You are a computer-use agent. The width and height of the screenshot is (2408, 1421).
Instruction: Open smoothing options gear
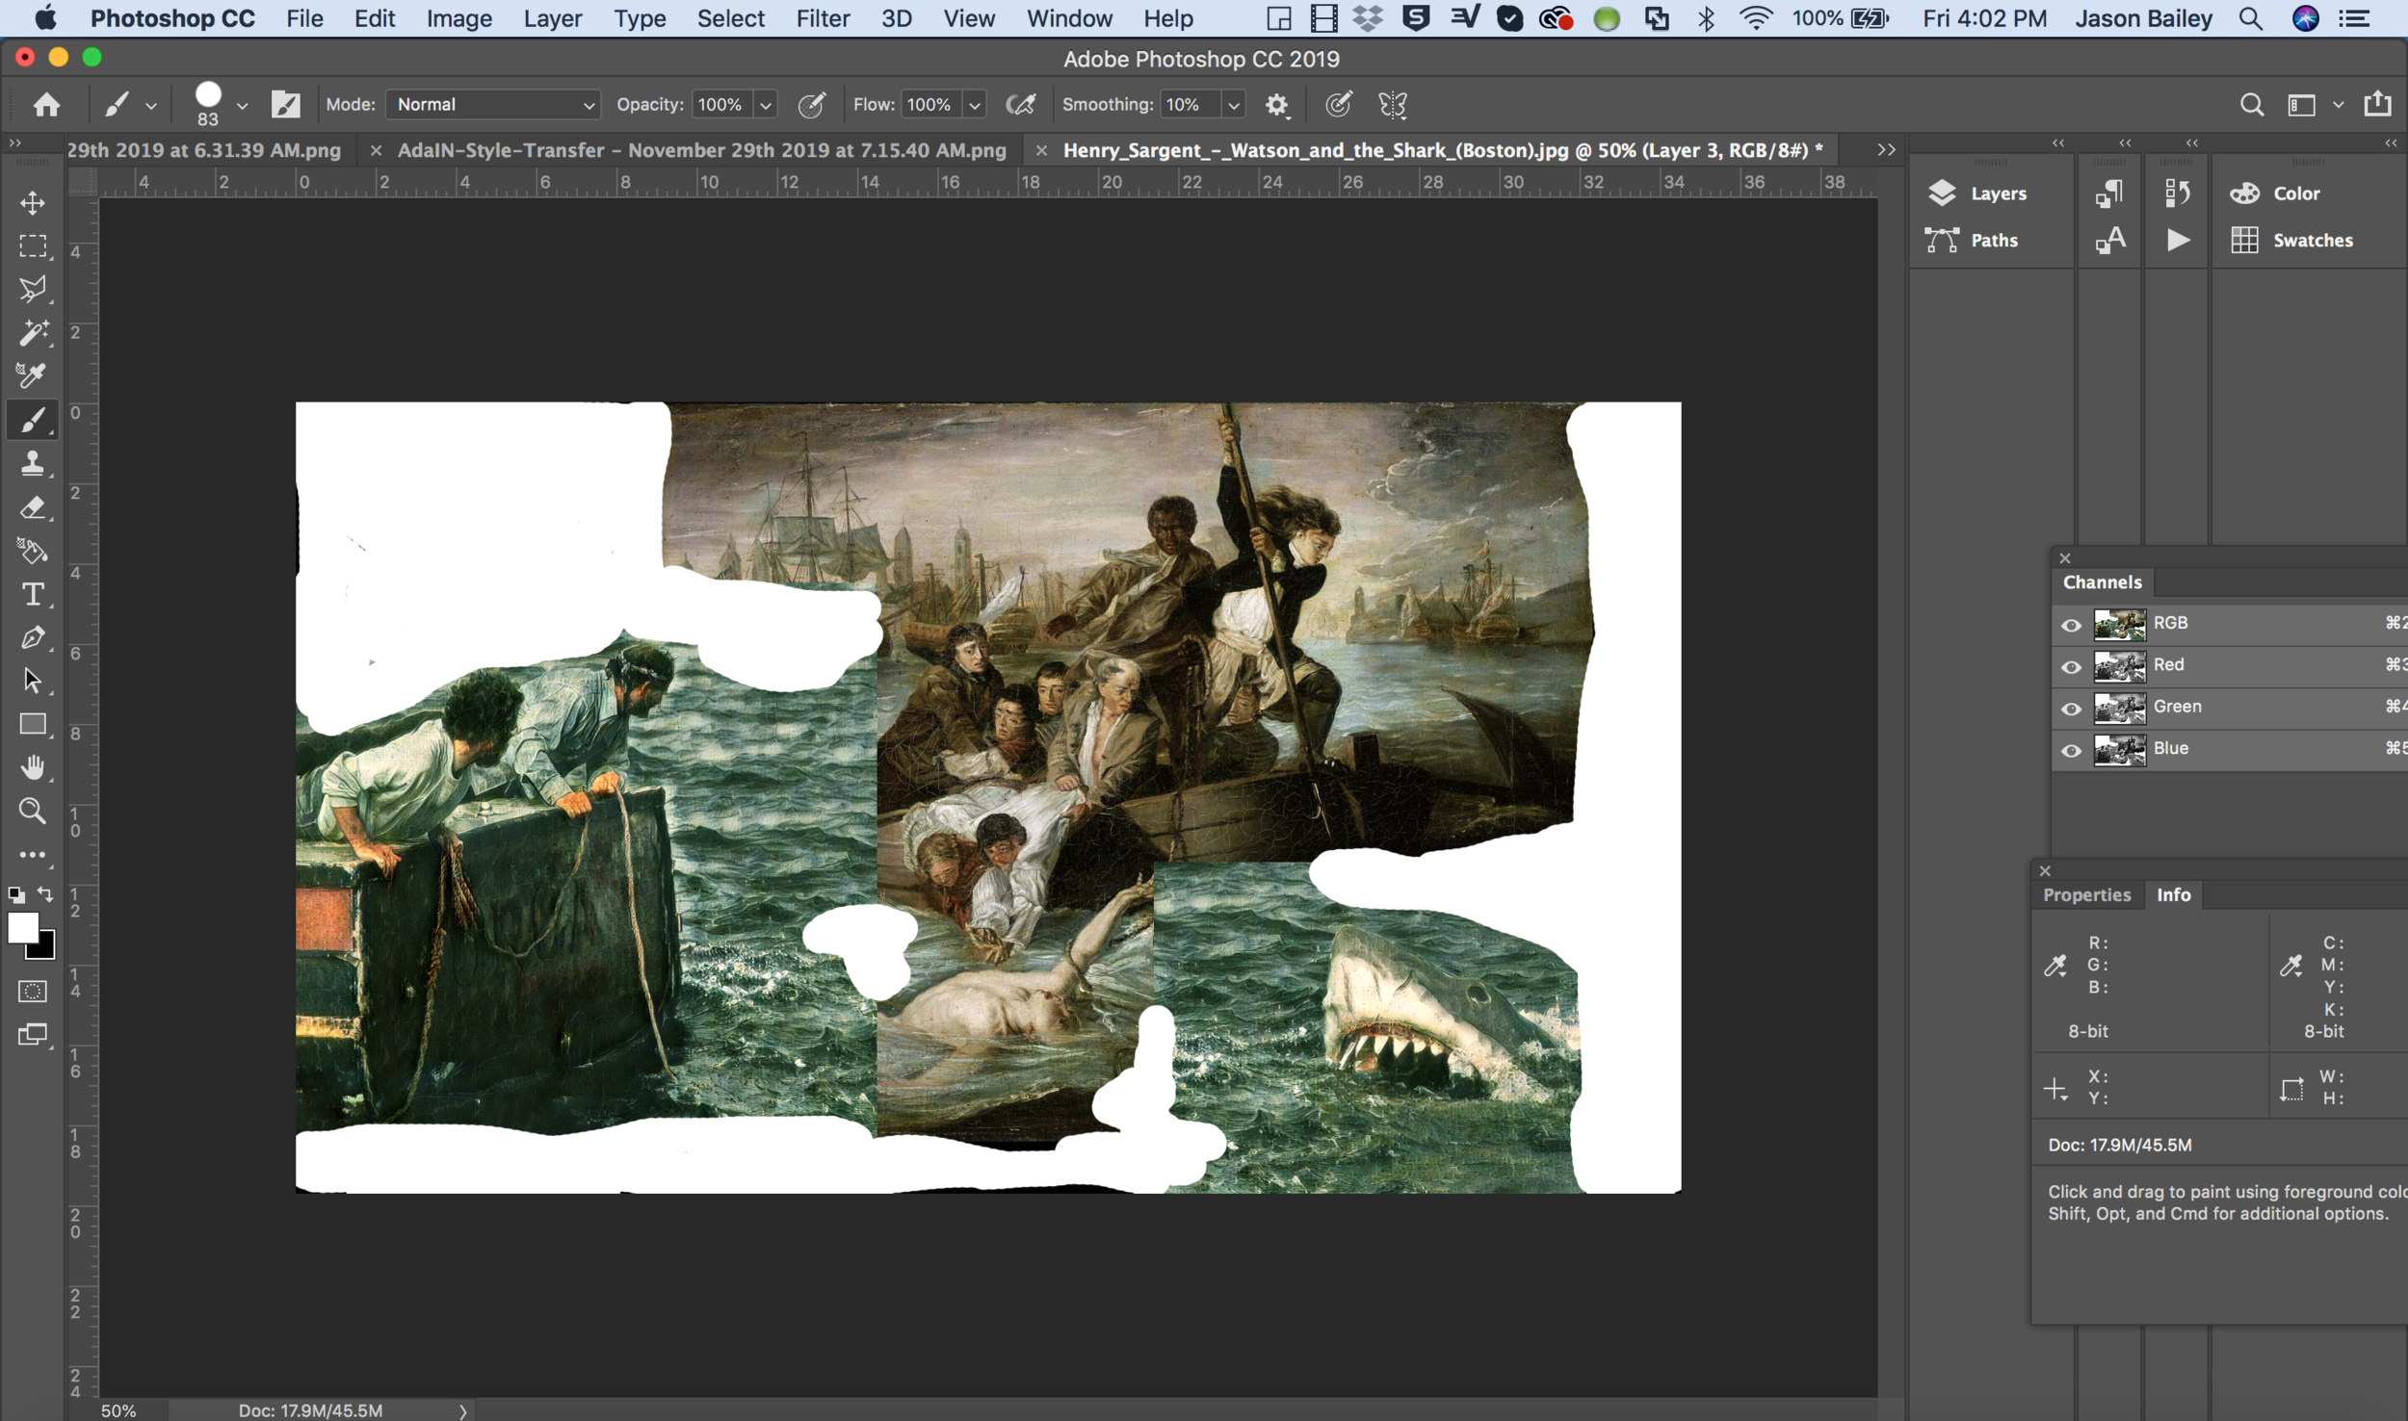(x=1276, y=105)
